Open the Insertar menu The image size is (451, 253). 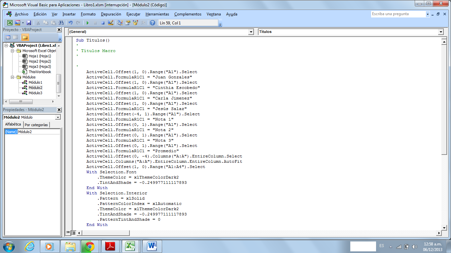coord(69,14)
